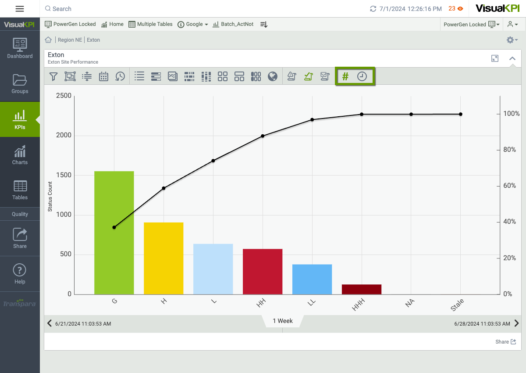Go to Tables in left sidebar
This screenshot has height=373, width=526.
[20, 190]
